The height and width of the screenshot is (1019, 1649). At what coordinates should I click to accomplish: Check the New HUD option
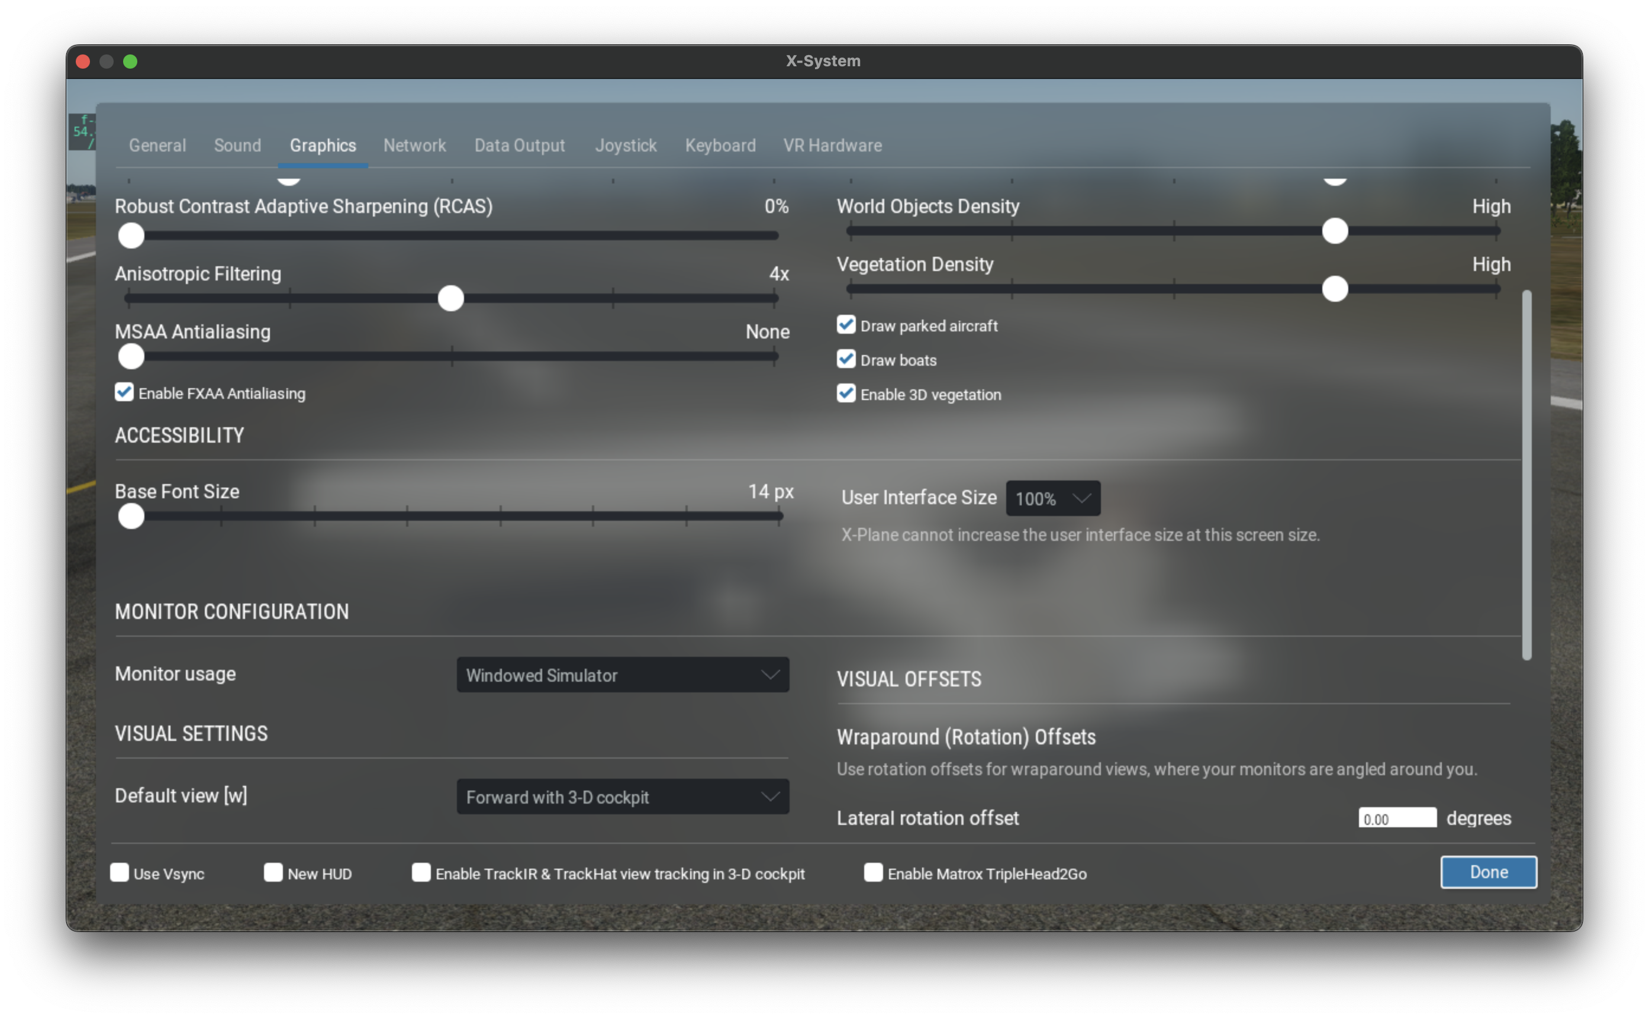coord(273,873)
